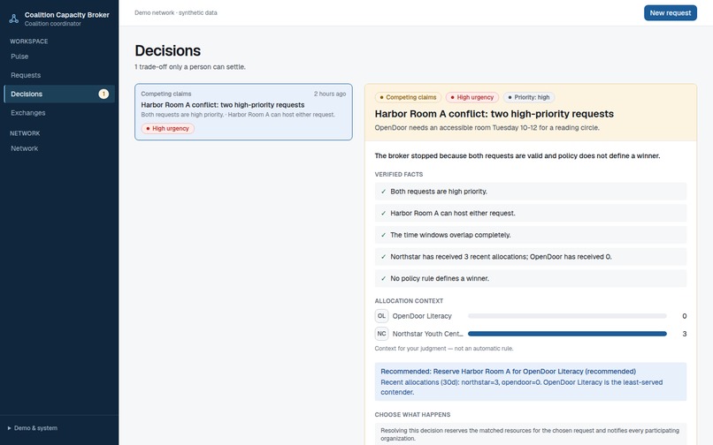This screenshot has width=713, height=445.
Task: Click the fact "The time windows overlap completely."
Action: 530,235
